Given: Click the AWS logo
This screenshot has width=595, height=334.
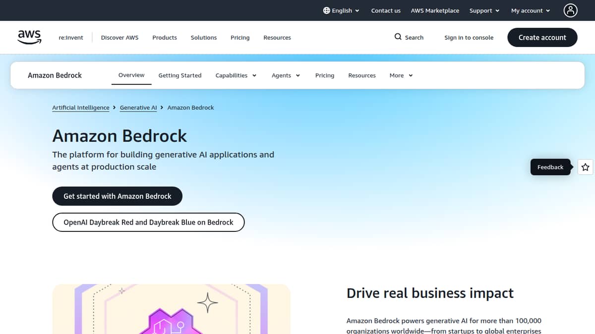Looking at the screenshot, I should [x=29, y=37].
